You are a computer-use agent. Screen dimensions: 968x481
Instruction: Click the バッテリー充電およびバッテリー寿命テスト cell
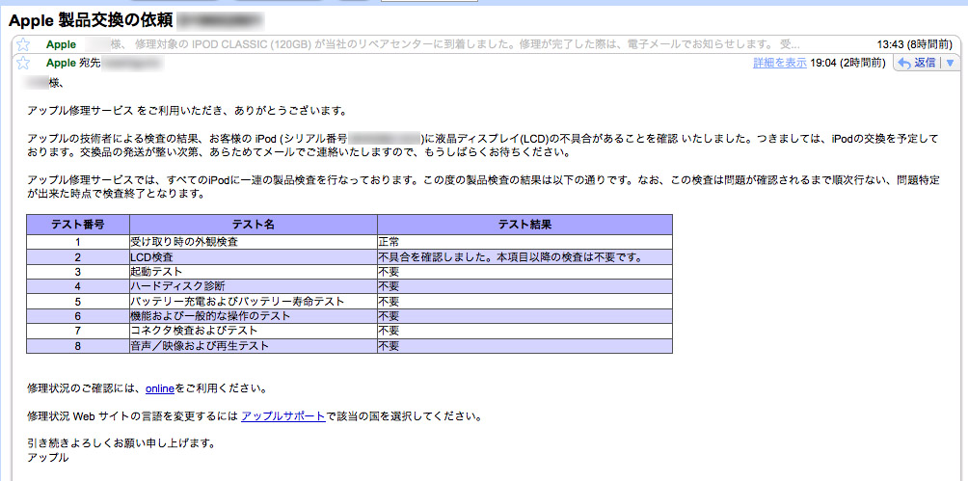(x=254, y=302)
